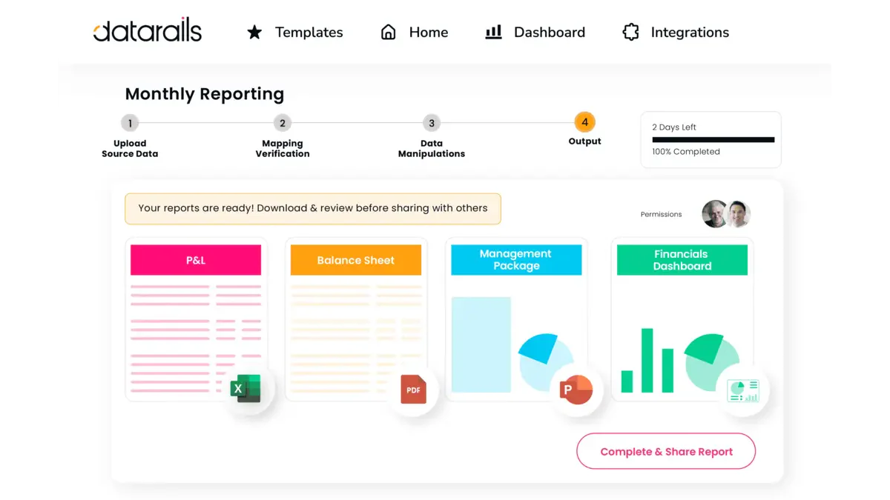The image size is (890, 500).
Task: Click the Datarails logo
Action: pyautogui.click(x=148, y=31)
